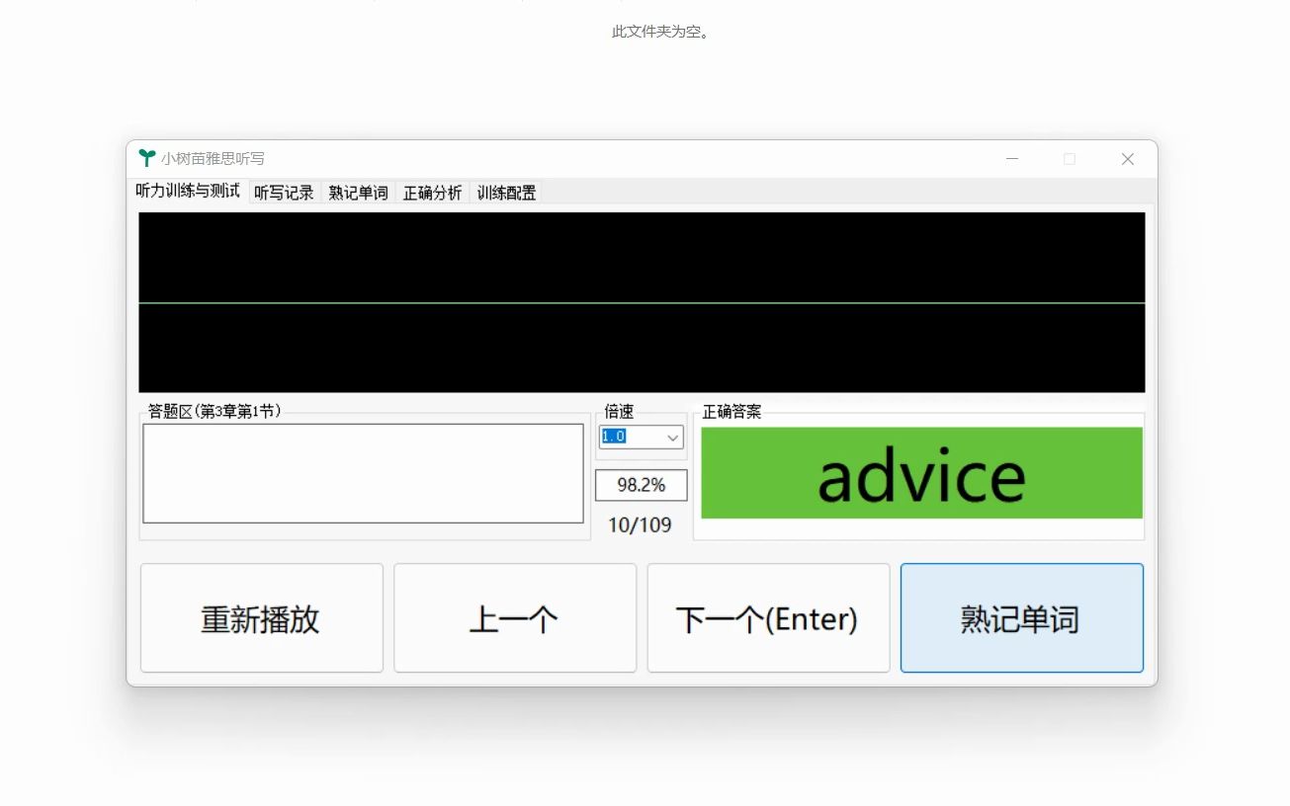Open the 熟记单词 tab
The width and height of the screenshot is (1290, 806).
tap(358, 192)
